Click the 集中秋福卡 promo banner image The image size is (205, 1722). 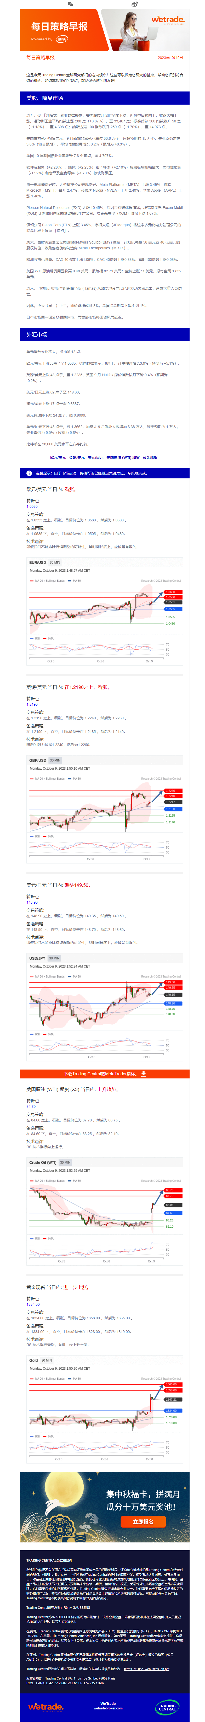(105, 1507)
